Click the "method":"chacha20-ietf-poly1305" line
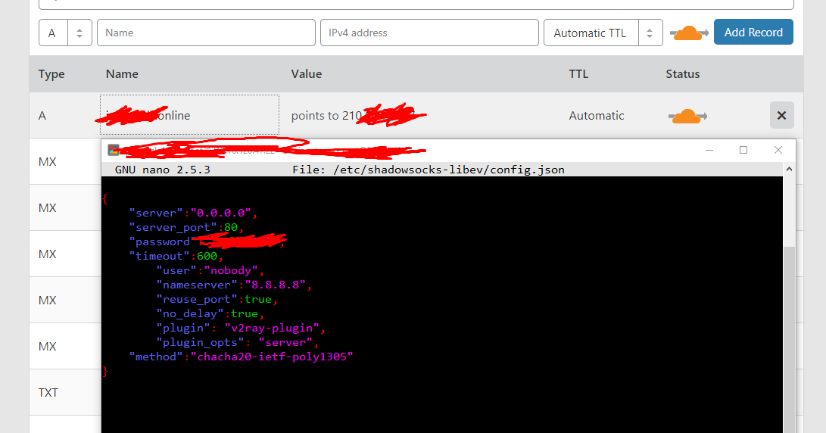826x433 pixels. tap(242, 357)
